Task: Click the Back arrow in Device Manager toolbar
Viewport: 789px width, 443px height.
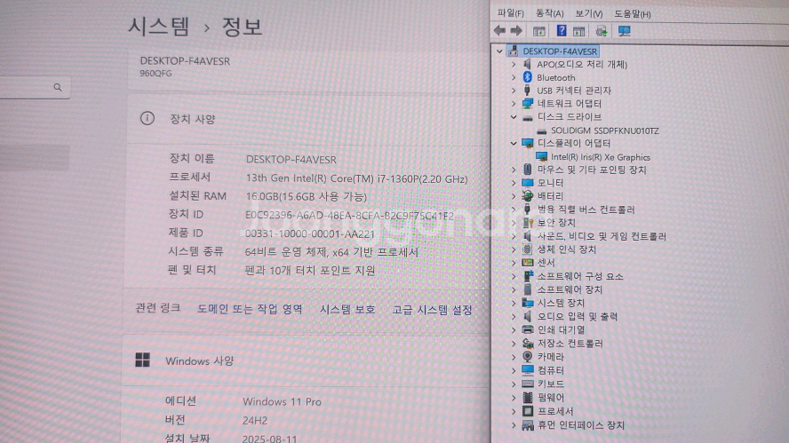Action: click(499, 31)
